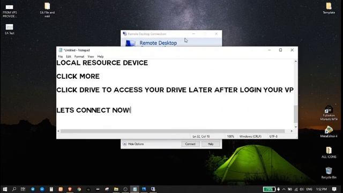Click the Notepad vertical scrollbar thumb
Image resolution: width=343 pixels, height=193 pixels.
[x=295, y=114]
